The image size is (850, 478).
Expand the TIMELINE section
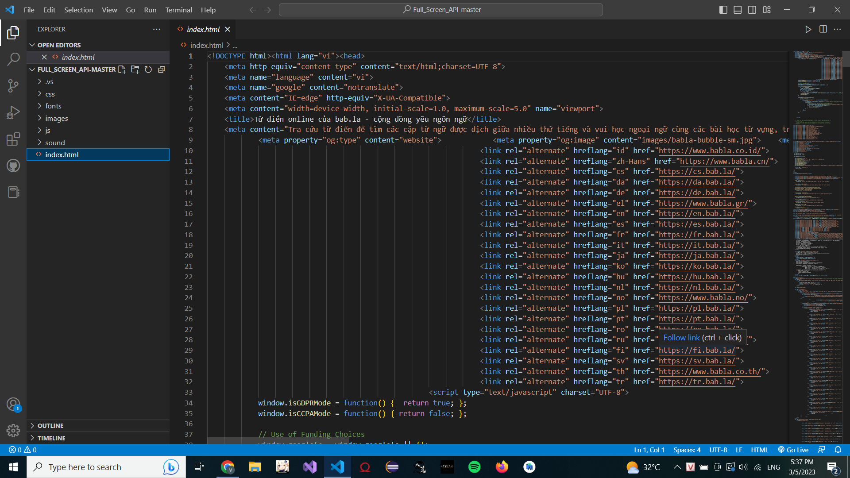52,438
